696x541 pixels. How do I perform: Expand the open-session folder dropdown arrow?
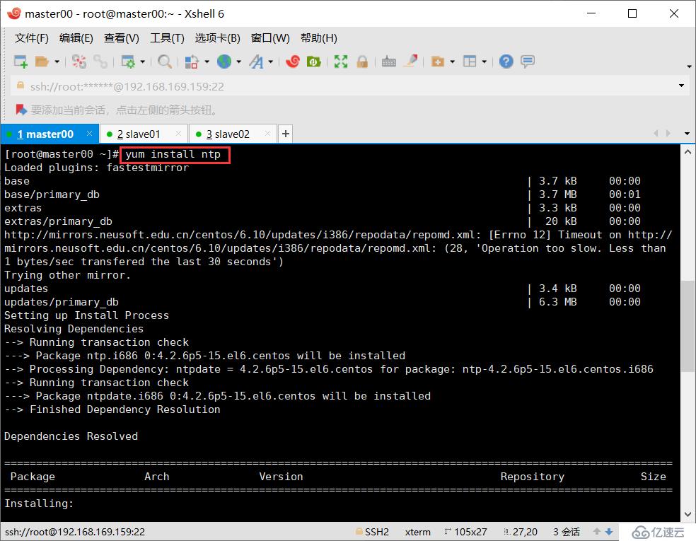[x=57, y=62]
